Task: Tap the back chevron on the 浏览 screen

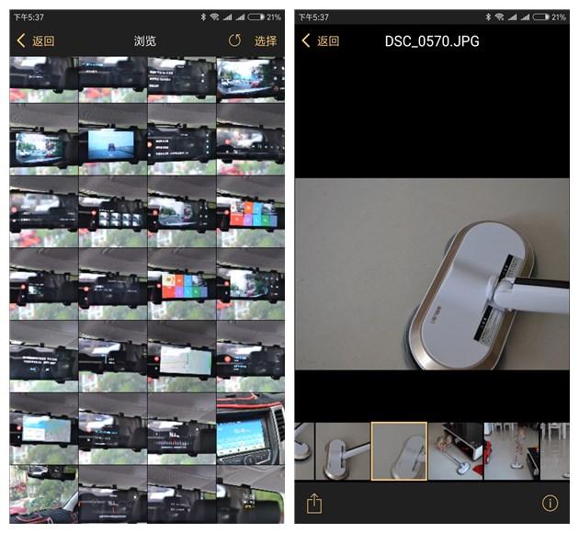Action: click(21, 40)
